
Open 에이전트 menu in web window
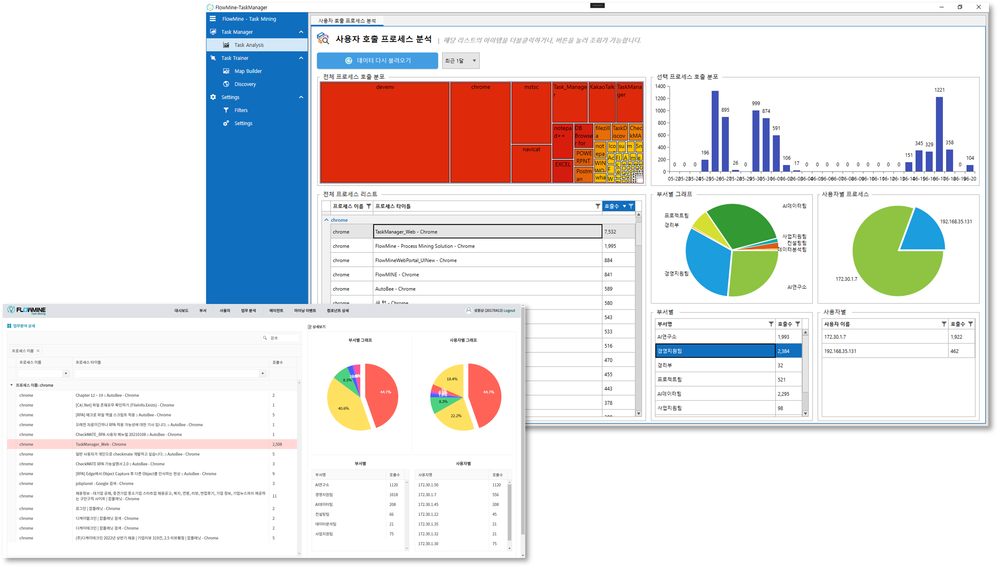click(x=276, y=311)
